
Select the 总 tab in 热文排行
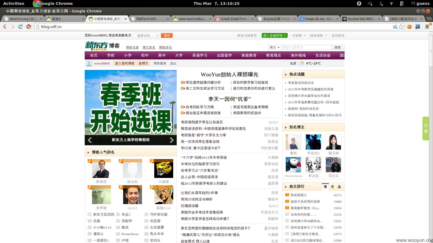(x=339, y=187)
